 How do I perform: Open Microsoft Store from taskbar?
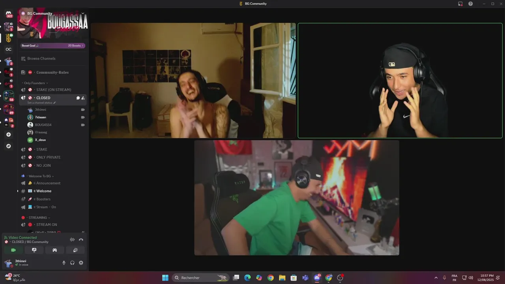[x=294, y=278]
